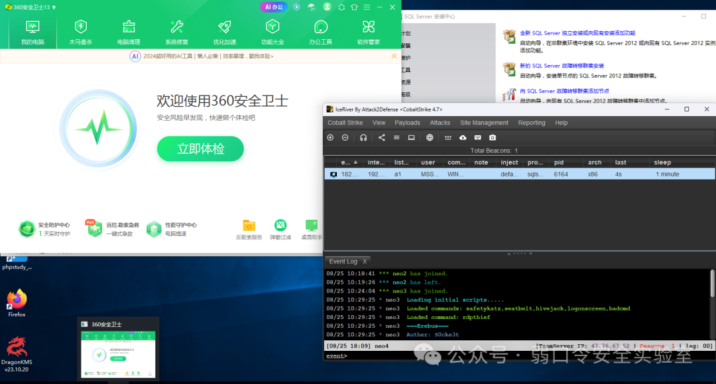The image size is (716, 384).
Task: Click disconnect minus icon in CobaltStrike toolbar
Action: click(345, 137)
